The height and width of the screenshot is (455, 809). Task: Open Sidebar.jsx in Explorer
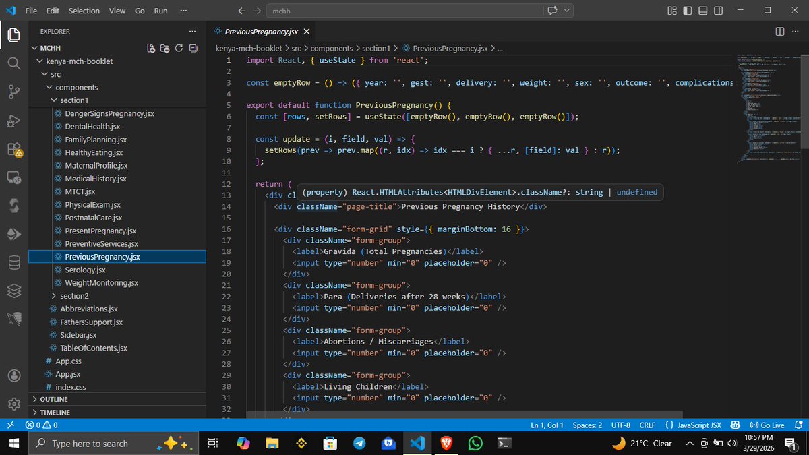[x=78, y=335]
